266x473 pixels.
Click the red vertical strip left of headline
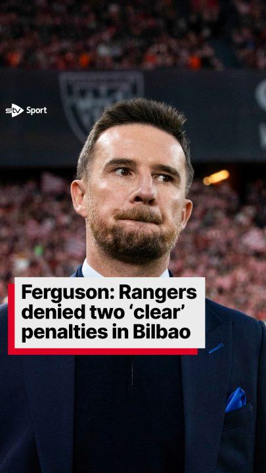[x=11, y=319]
